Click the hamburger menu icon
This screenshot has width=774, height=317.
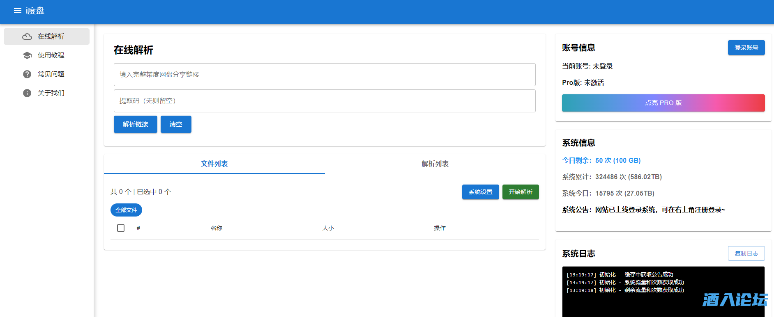(x=18, y=11)
